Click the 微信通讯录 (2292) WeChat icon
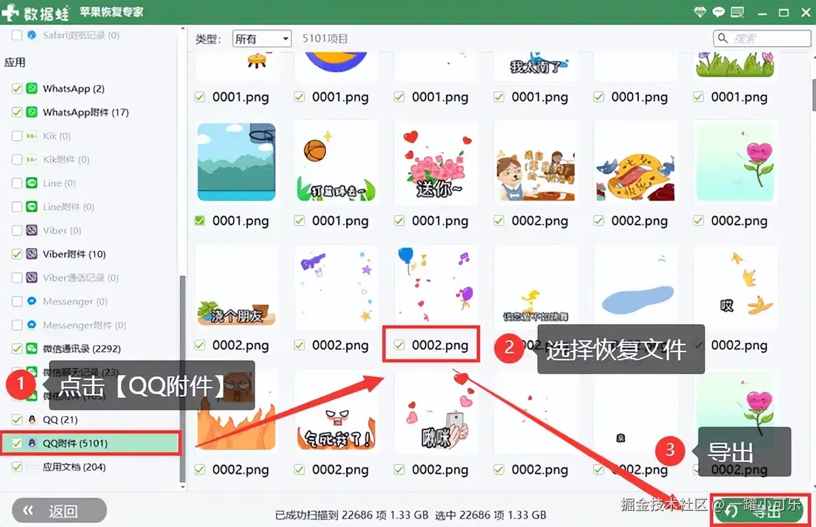The width and height of the screenshot is (816, 527). [x=32, y=349]
